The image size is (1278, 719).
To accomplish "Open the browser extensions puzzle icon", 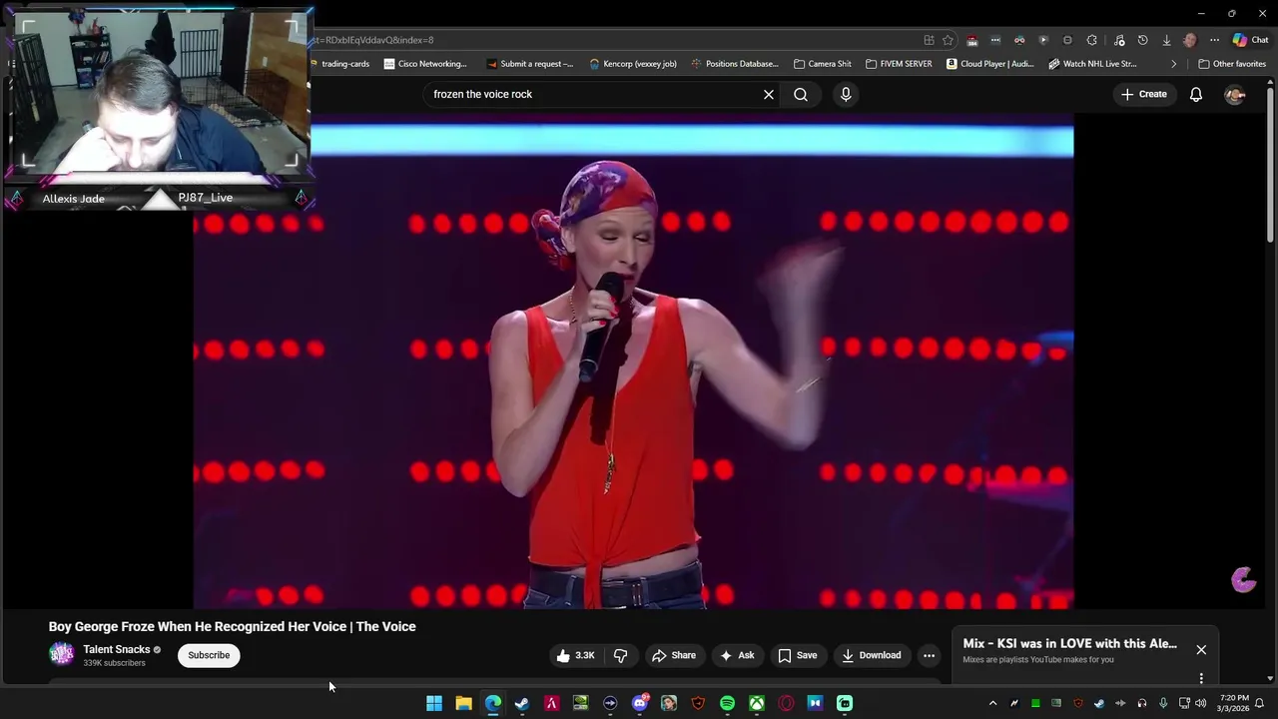I will [x=1091, y=40].
